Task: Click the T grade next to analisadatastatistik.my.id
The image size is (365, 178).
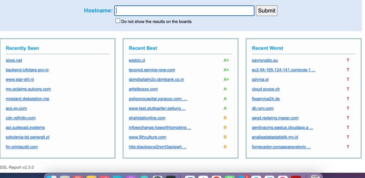Action: click(x=348, y=137)
